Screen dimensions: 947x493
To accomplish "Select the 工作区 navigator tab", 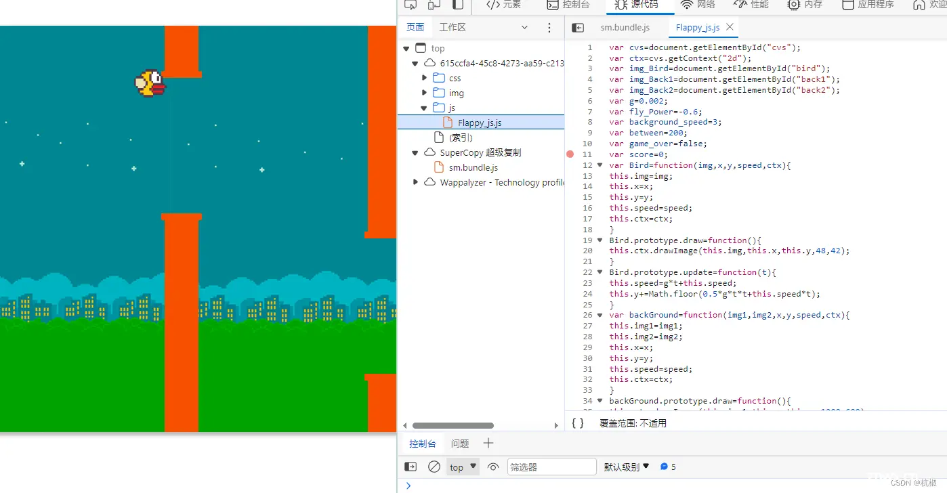I will tap(453, 27).
